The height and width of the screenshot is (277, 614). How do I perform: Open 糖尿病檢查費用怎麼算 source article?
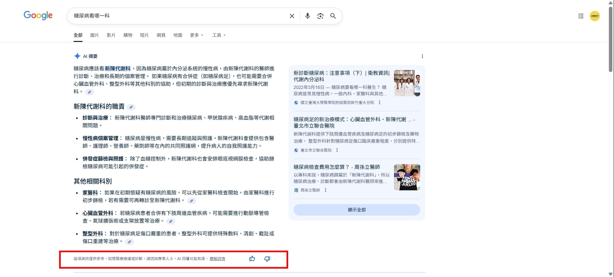[x=337, y=167]
